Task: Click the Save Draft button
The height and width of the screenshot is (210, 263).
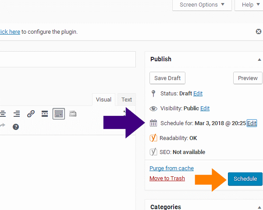Action: pos(167,78)
